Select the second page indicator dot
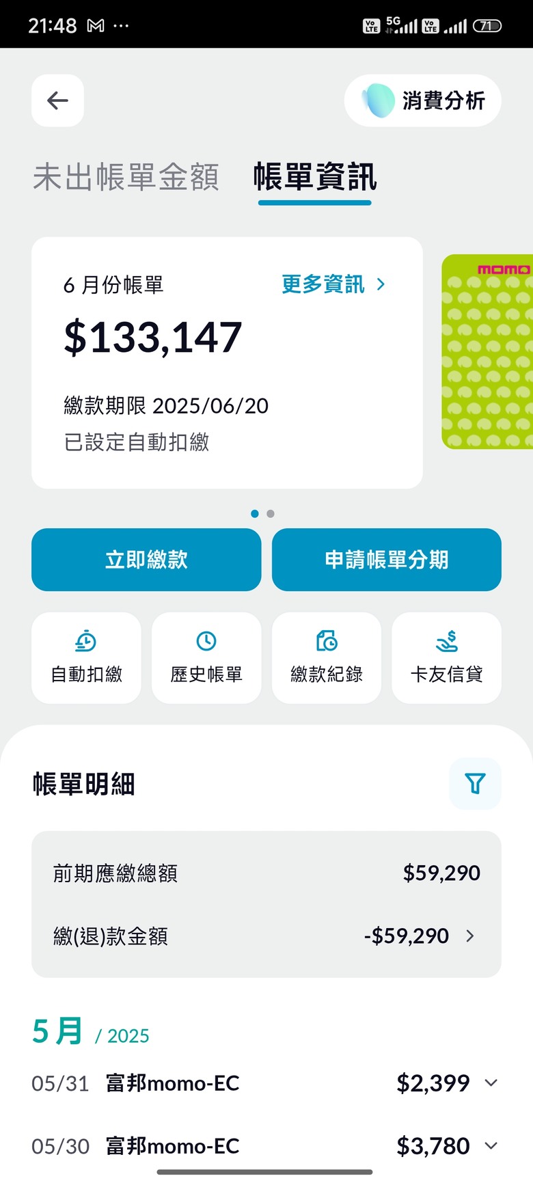 tap(271, 513)
